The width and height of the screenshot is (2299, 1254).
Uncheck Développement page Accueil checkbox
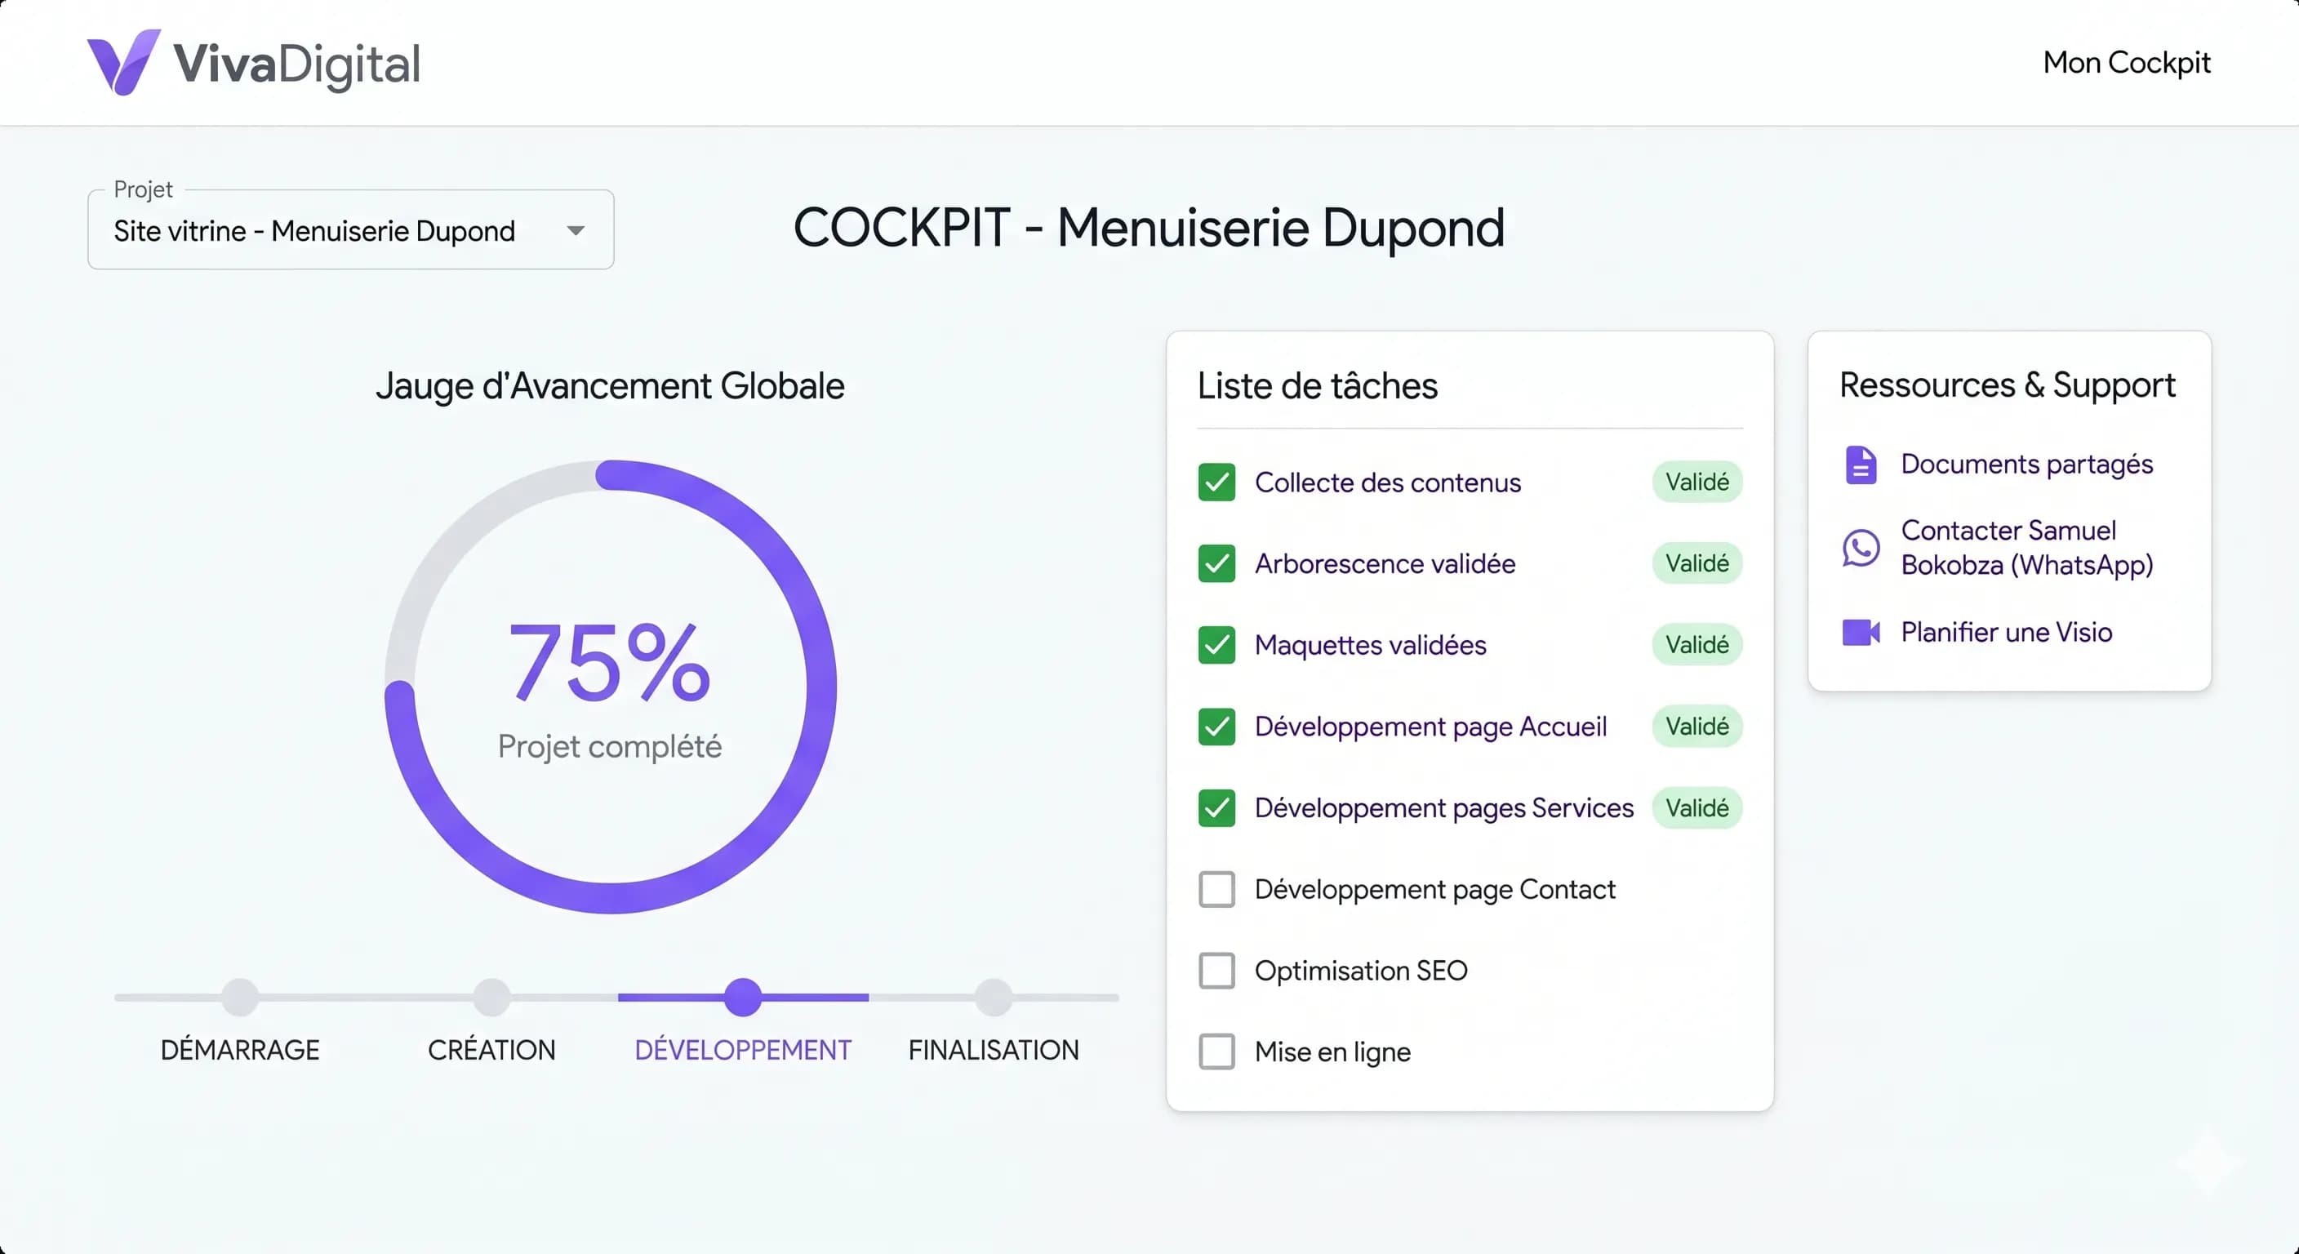tap(1216, 727)
